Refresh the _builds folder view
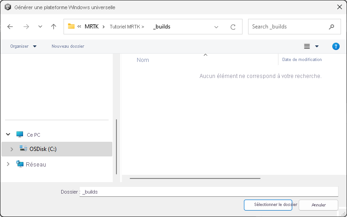Image resolution: width=347 pixels, height=217 pixels. 233,27
